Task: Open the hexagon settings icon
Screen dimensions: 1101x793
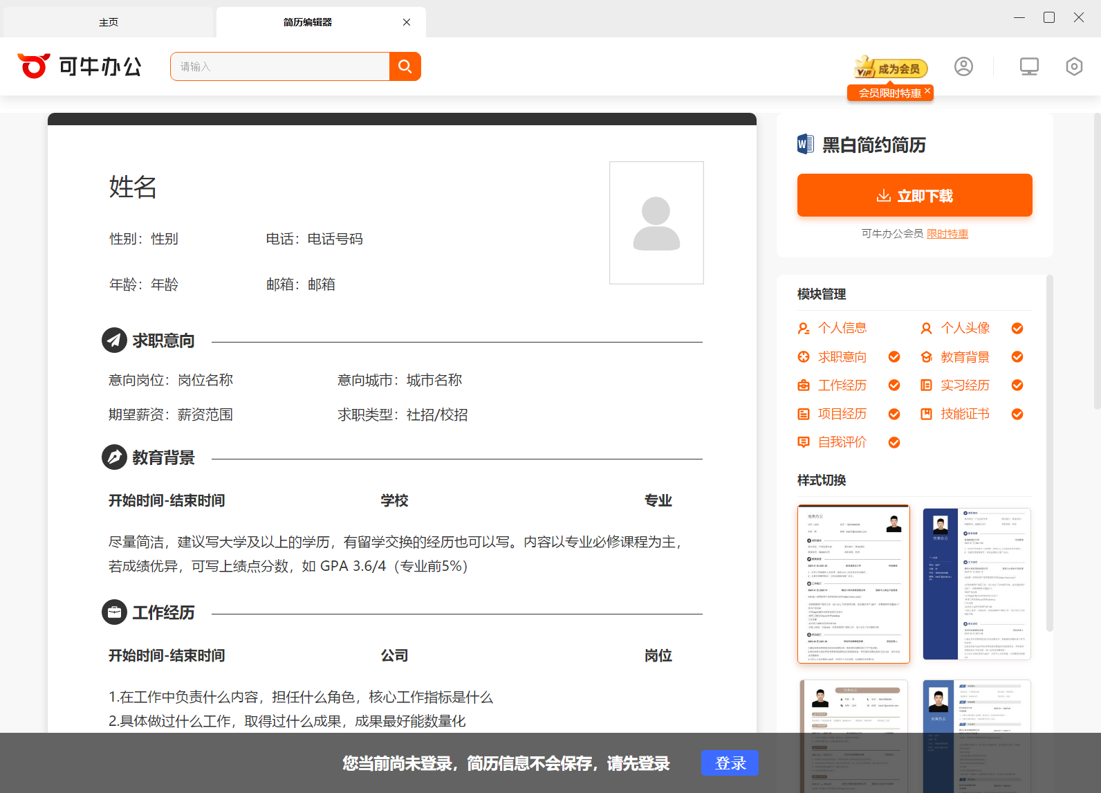Action: pyautogui.click(x=1074, y=66)
